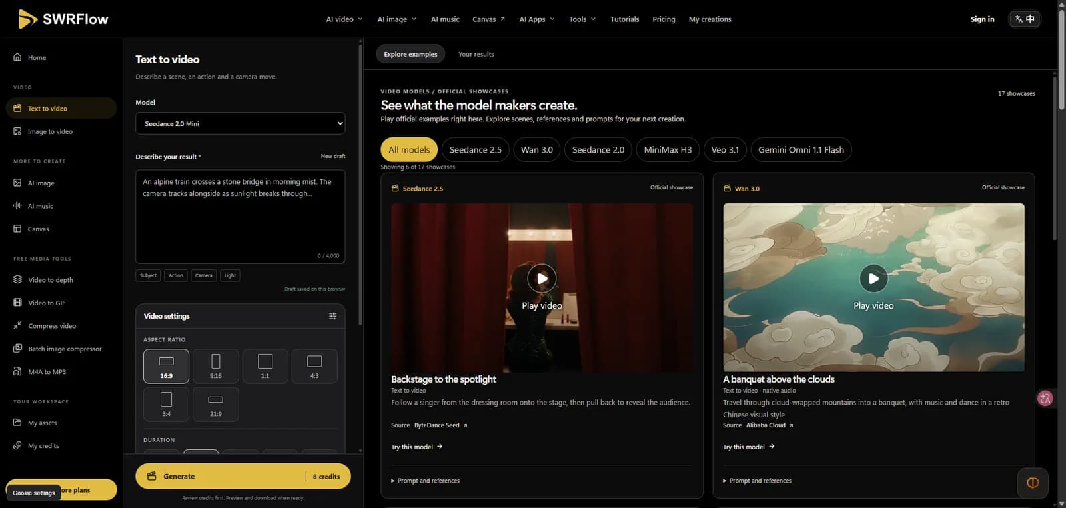The height and width of the screenshot is (508, 1066).
Task: Open Image to video tool
Action: point(61,131)
